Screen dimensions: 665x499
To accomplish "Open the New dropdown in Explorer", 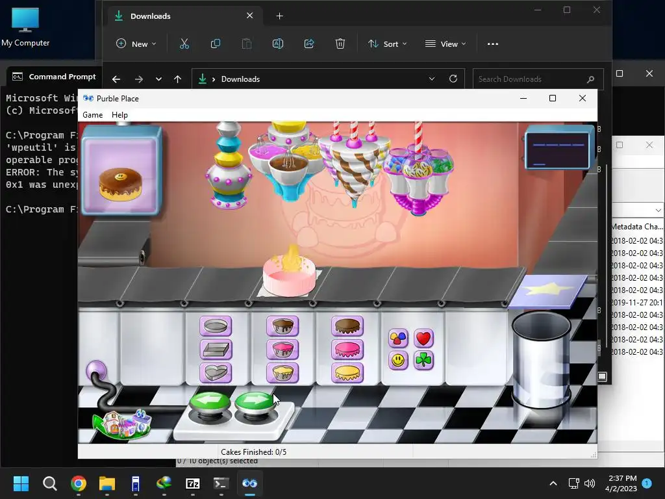I will (136, 44).
